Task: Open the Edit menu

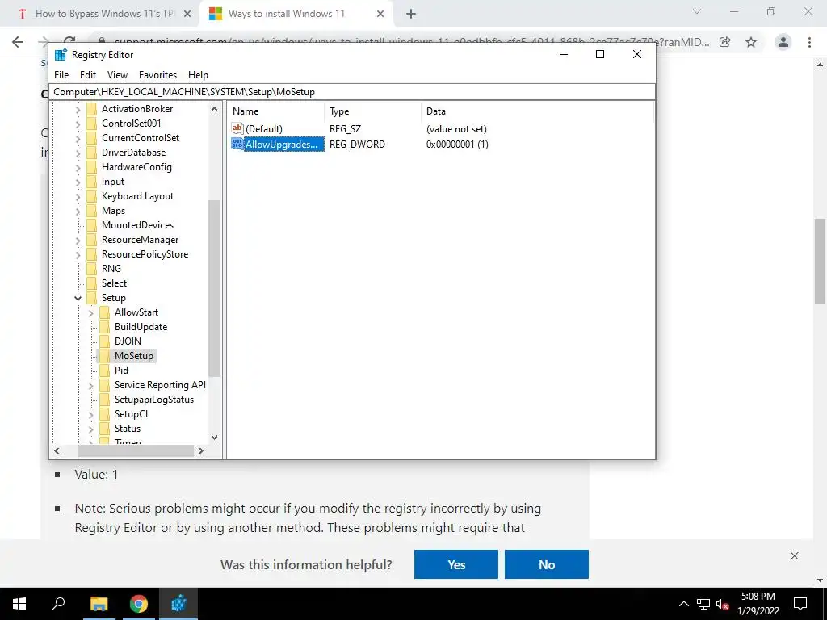Action: (87, 75)
